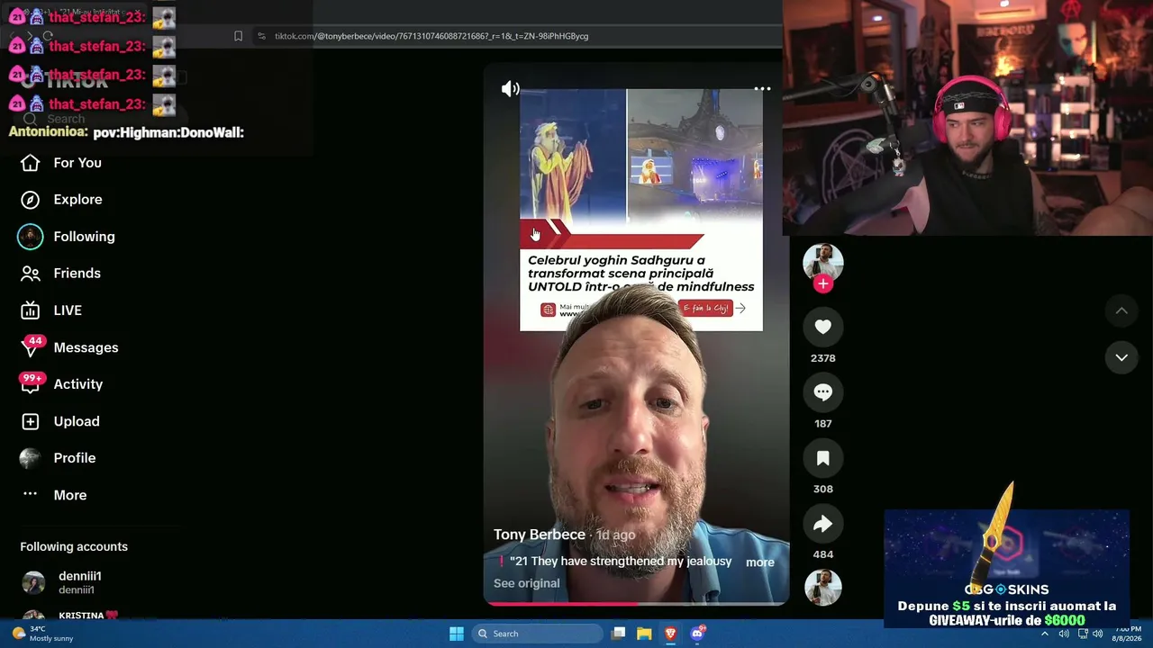
Task: Expand the More menu in sidebar
Action: (54, 495)
